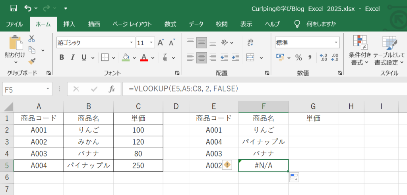Expand the 貼り付け paste options arrow
This screenshot has height=195, width=407.
click(x=16, y=62)
